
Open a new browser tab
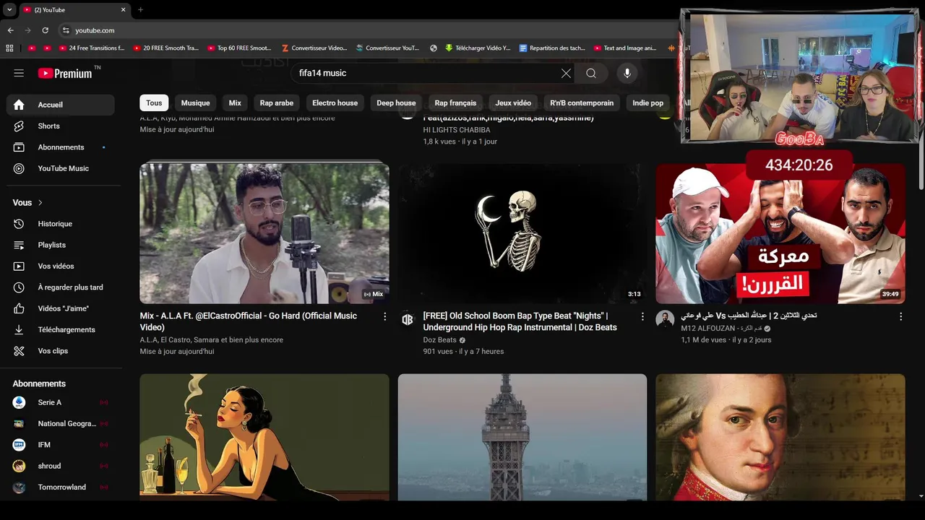(x=140, y=10)
